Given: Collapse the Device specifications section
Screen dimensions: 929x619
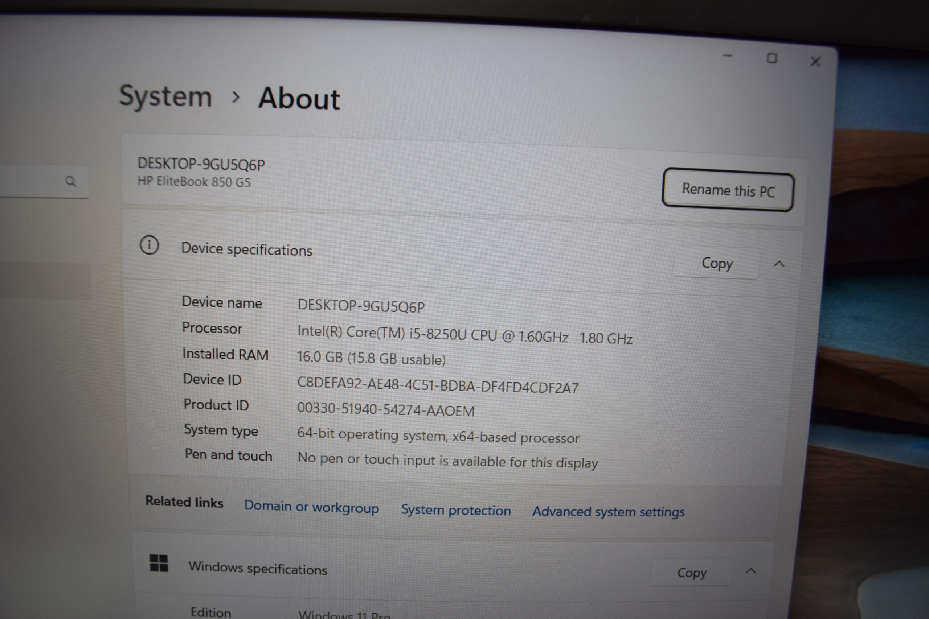Looking at the screenshot, I should click(779, 264).
